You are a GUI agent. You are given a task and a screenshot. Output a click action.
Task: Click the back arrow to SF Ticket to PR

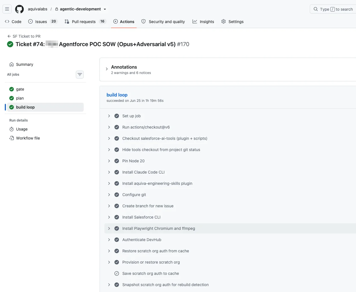pos(9,36)
